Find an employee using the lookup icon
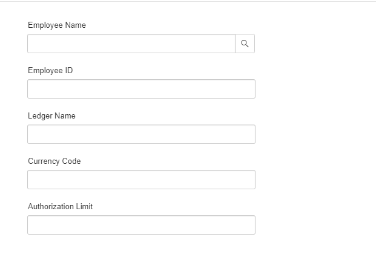The height and width of the screenshot is (260, 376). coord(245,44)
